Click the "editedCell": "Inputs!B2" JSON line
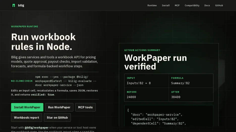 point(155,119)
